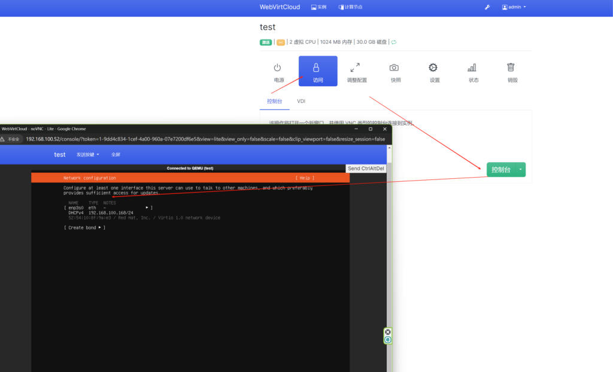Viewport: 613px width, 372px height.
Task: Open the 快照 (Snapshot) camera section
Action: [x=396, y=72]
